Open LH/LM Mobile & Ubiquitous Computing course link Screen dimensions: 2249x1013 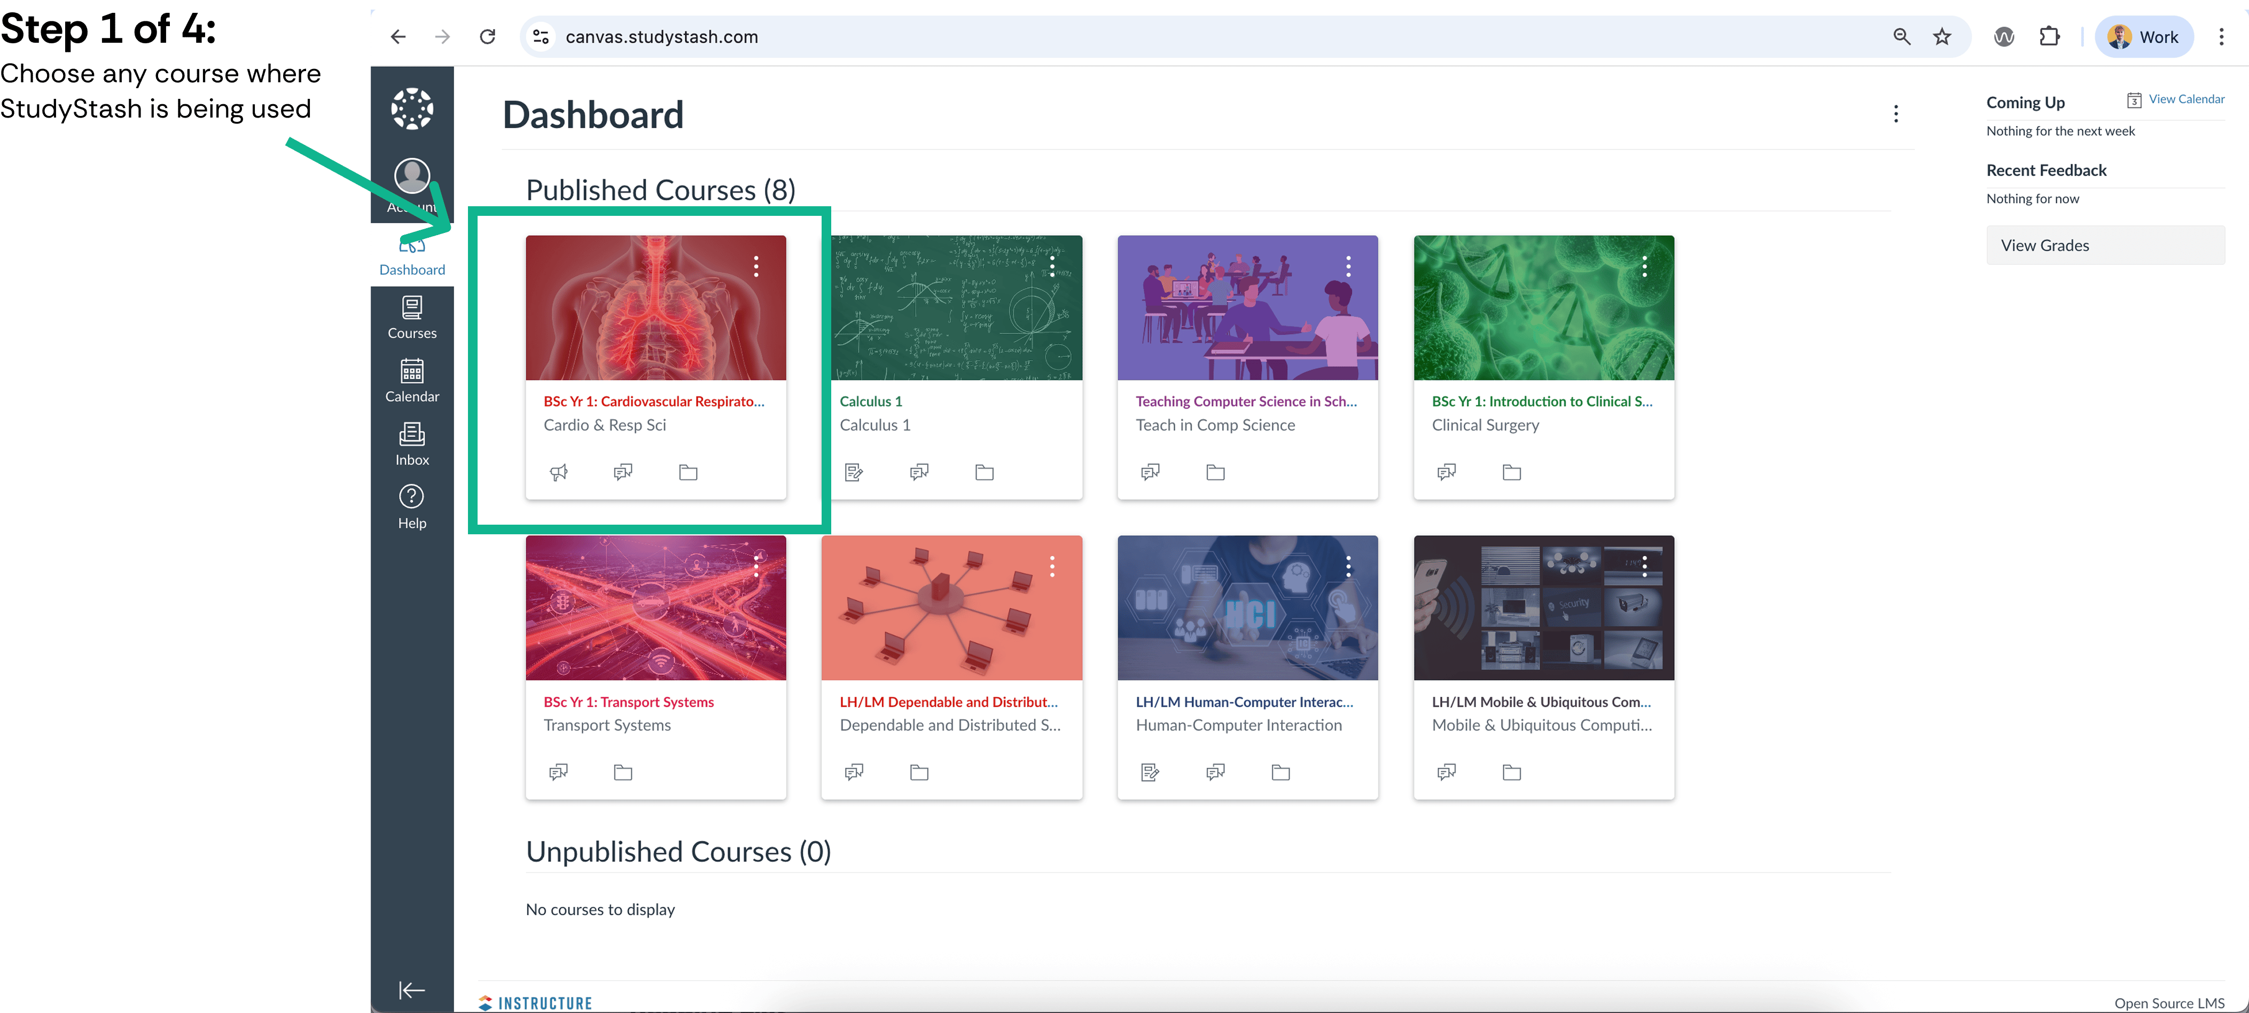point(1541,702)
